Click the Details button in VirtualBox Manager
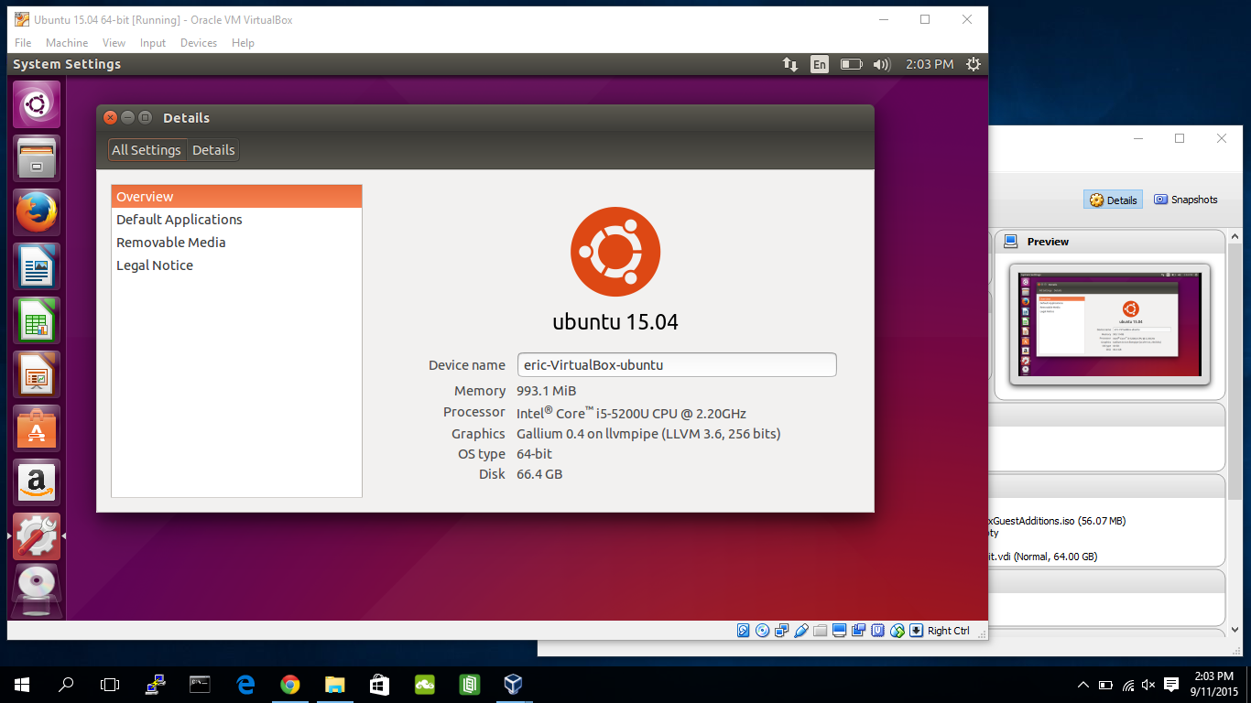The width and height of the screenshot is (1251, 703). (x=1113, y=200)
